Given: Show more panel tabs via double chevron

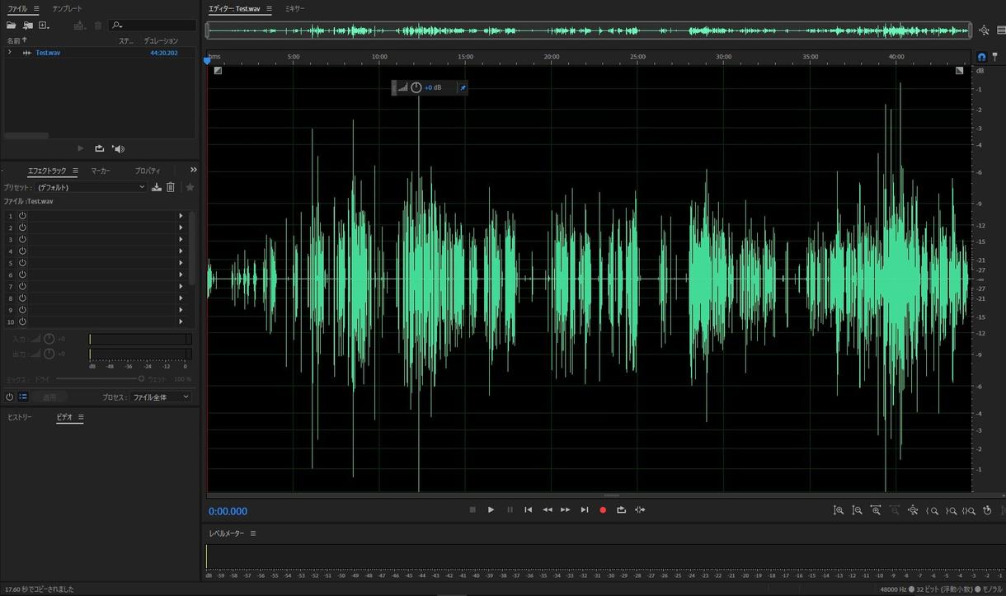Looking at the screenshot, I should click(x=193, y=170).
